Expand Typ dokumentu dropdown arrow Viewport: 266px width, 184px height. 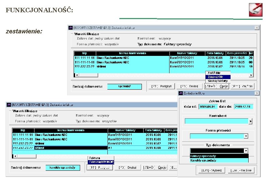click(x=246, y=151)
